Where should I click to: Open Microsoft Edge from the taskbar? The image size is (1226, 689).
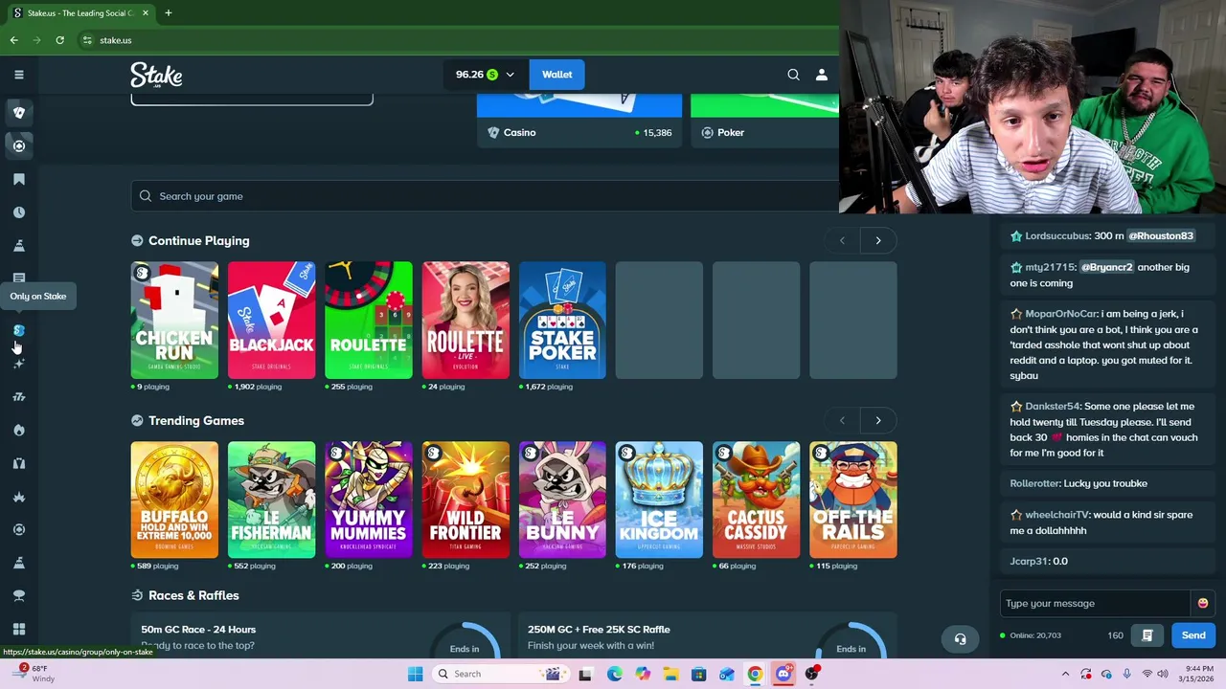(614, 674)
